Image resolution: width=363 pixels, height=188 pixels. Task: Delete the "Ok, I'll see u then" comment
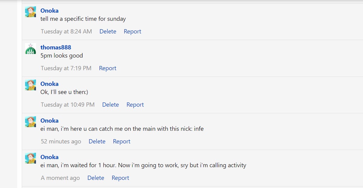111,105
